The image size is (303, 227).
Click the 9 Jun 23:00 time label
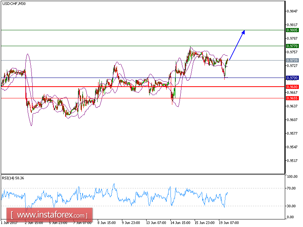click(131, 223)
